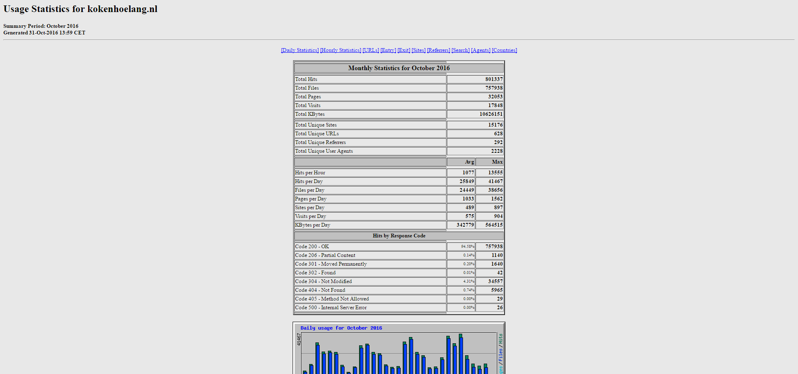Open the Daily Statistics link
This screenshot has width=798, height=374.
point(300,50)
